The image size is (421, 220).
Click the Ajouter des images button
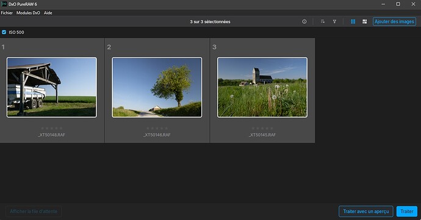(394, 21)
